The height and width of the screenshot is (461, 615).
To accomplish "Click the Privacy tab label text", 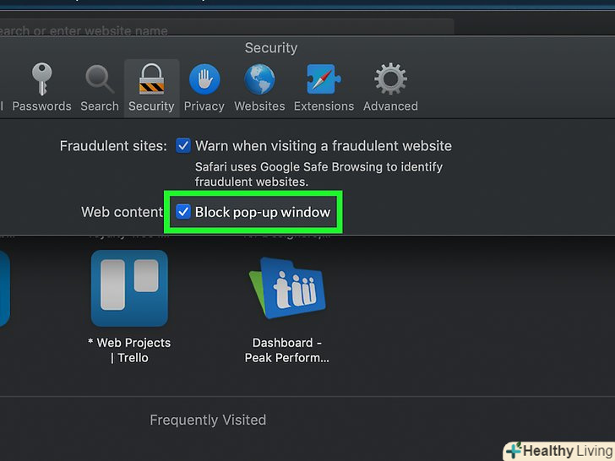I will tap(204, 106).
